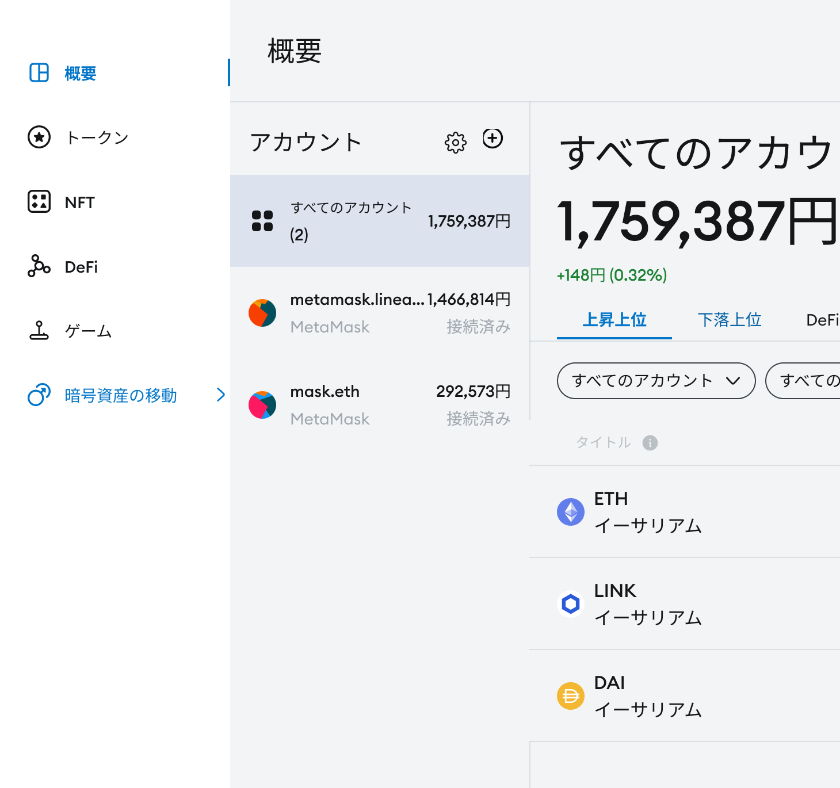Open the 概要 overview panel icon
The width and height of the screenshot is (840, 788).
(x=38, y=72)
